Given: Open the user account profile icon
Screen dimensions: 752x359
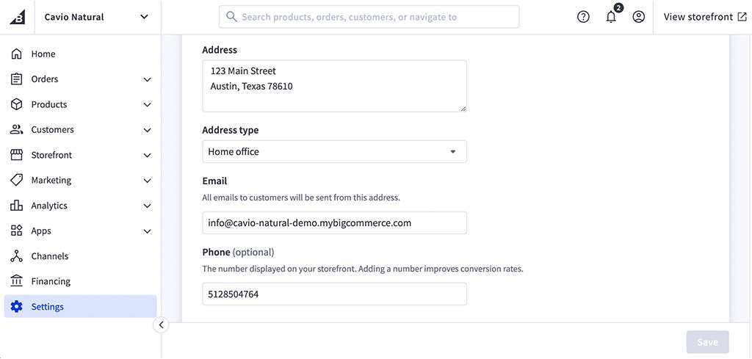Looking at the screenshot, I should pos(638,17).
